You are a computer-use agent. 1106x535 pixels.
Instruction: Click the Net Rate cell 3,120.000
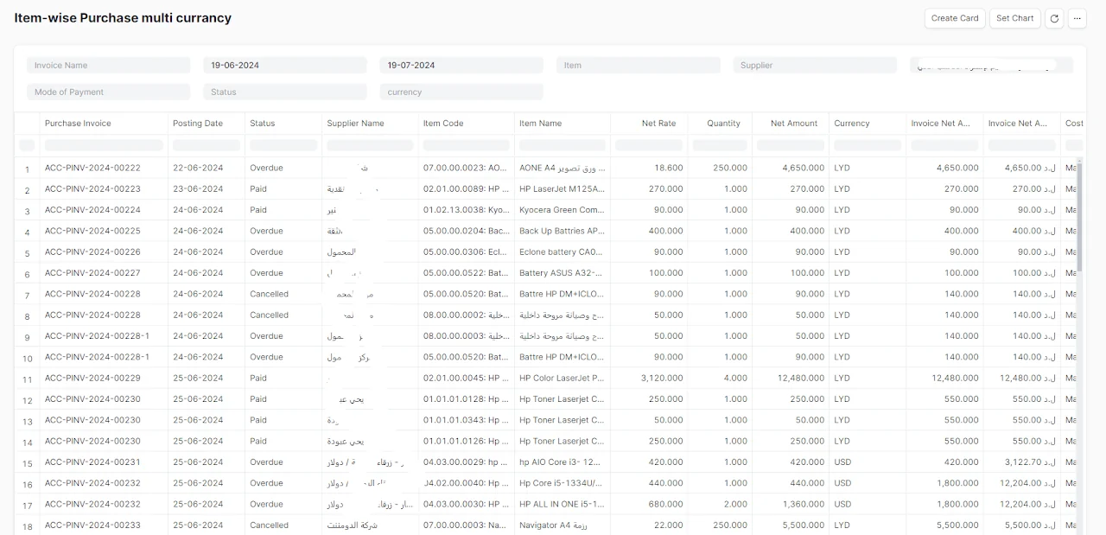tap(662, 378)
